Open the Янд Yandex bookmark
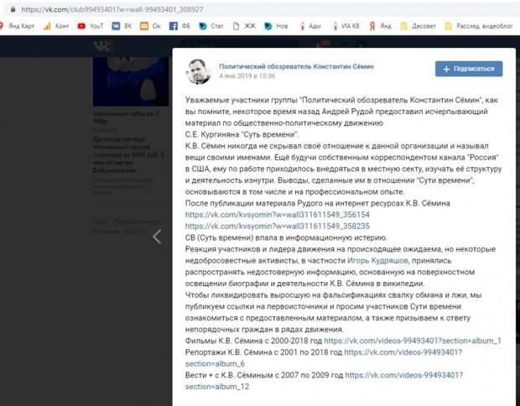 pyautogui.click(x=381, y=26)
